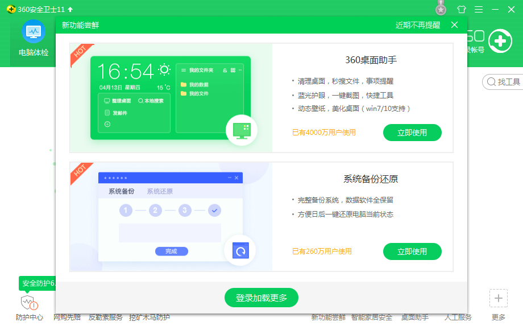
Task: Click the round plus login account icon
Action: (x=500, y=41)
